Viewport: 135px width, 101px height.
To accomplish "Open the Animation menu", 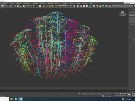I will coord(19,3).
